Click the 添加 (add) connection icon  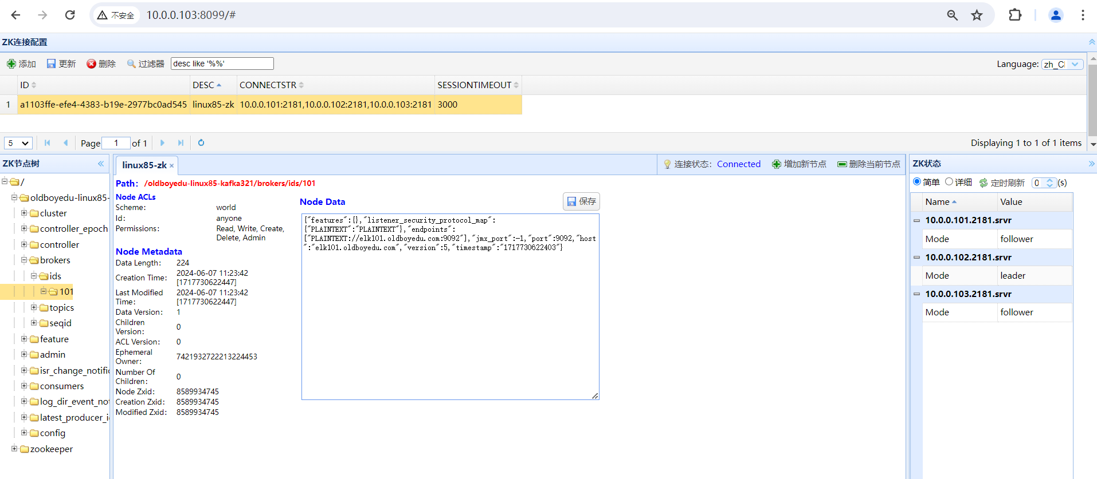11,64
